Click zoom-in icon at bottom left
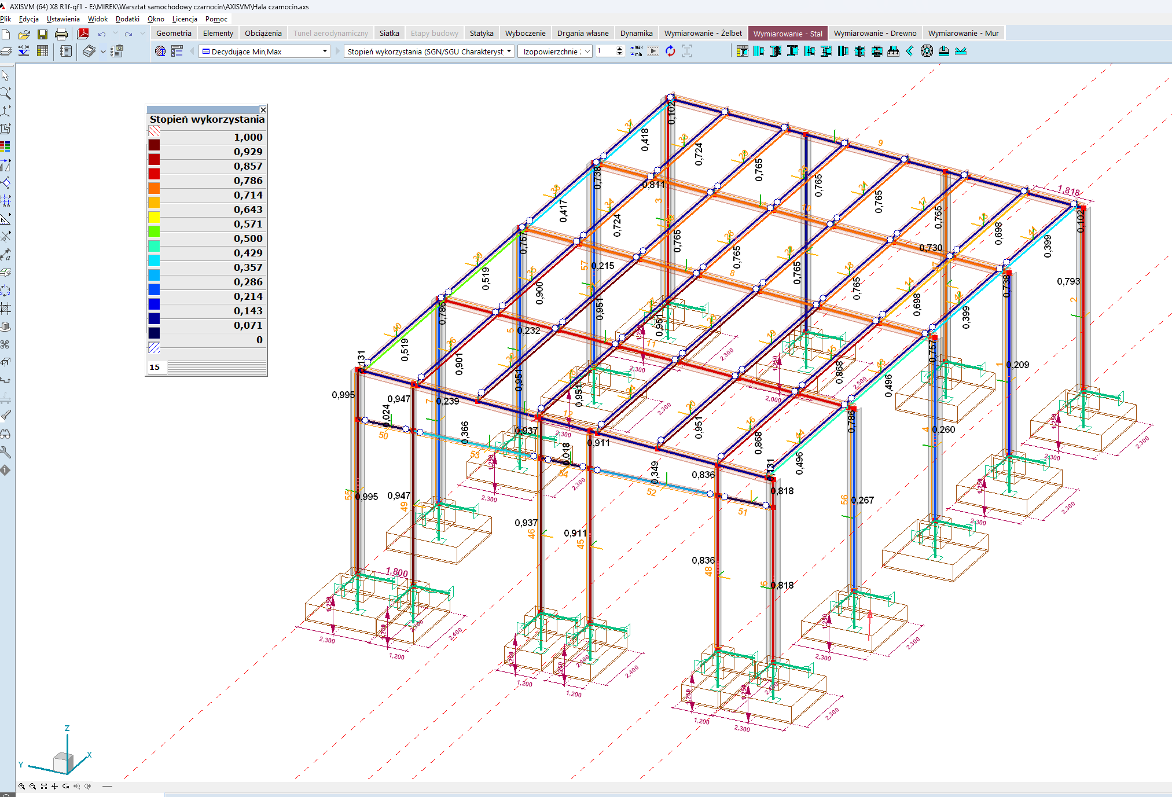1172x797 pixels. (21, 786)
